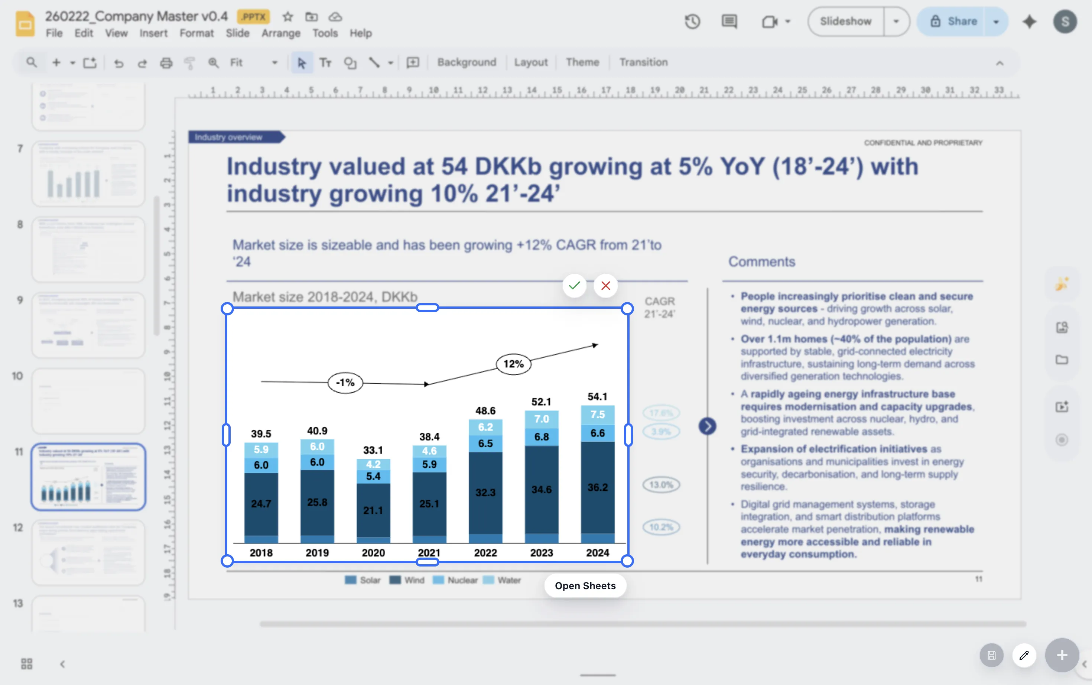Image resolution: width=1092 pixels, height=685 pixels.
Task: Start a Meet call via camera icon
Action: coord(770,21)
